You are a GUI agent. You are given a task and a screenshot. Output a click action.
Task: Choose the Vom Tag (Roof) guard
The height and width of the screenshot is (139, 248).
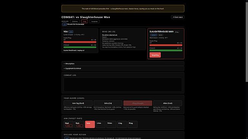click(x=78, y=103)
